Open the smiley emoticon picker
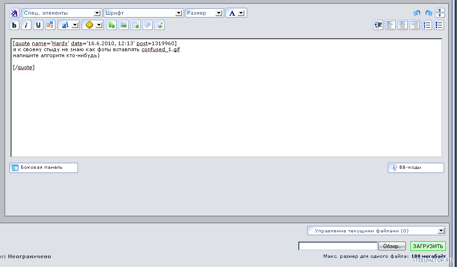Viewport: 457px width, 267px height. point(92,25)
